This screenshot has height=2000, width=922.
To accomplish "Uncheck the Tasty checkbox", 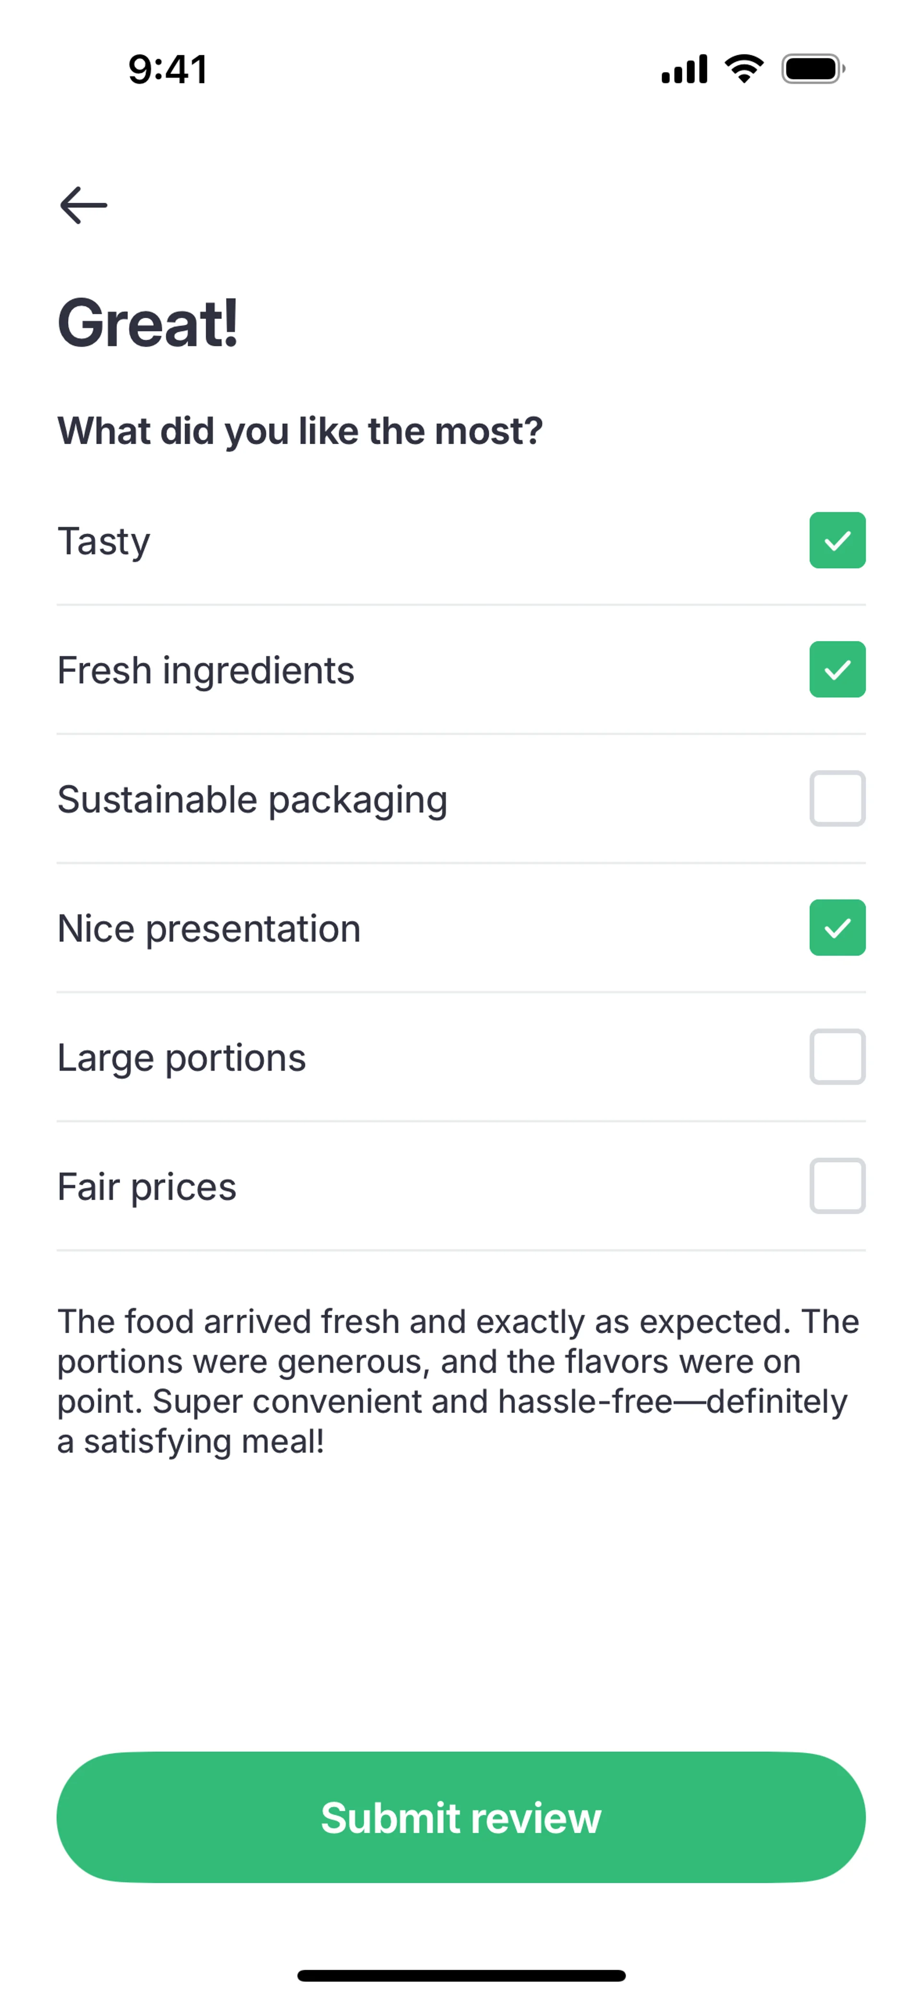I will tap(837, 541).
